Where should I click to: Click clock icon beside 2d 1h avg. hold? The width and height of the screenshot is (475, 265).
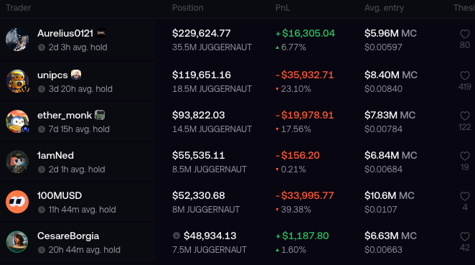(x=42, y=169)
